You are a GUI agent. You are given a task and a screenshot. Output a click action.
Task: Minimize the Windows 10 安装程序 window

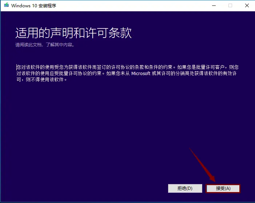coord(214,5)
